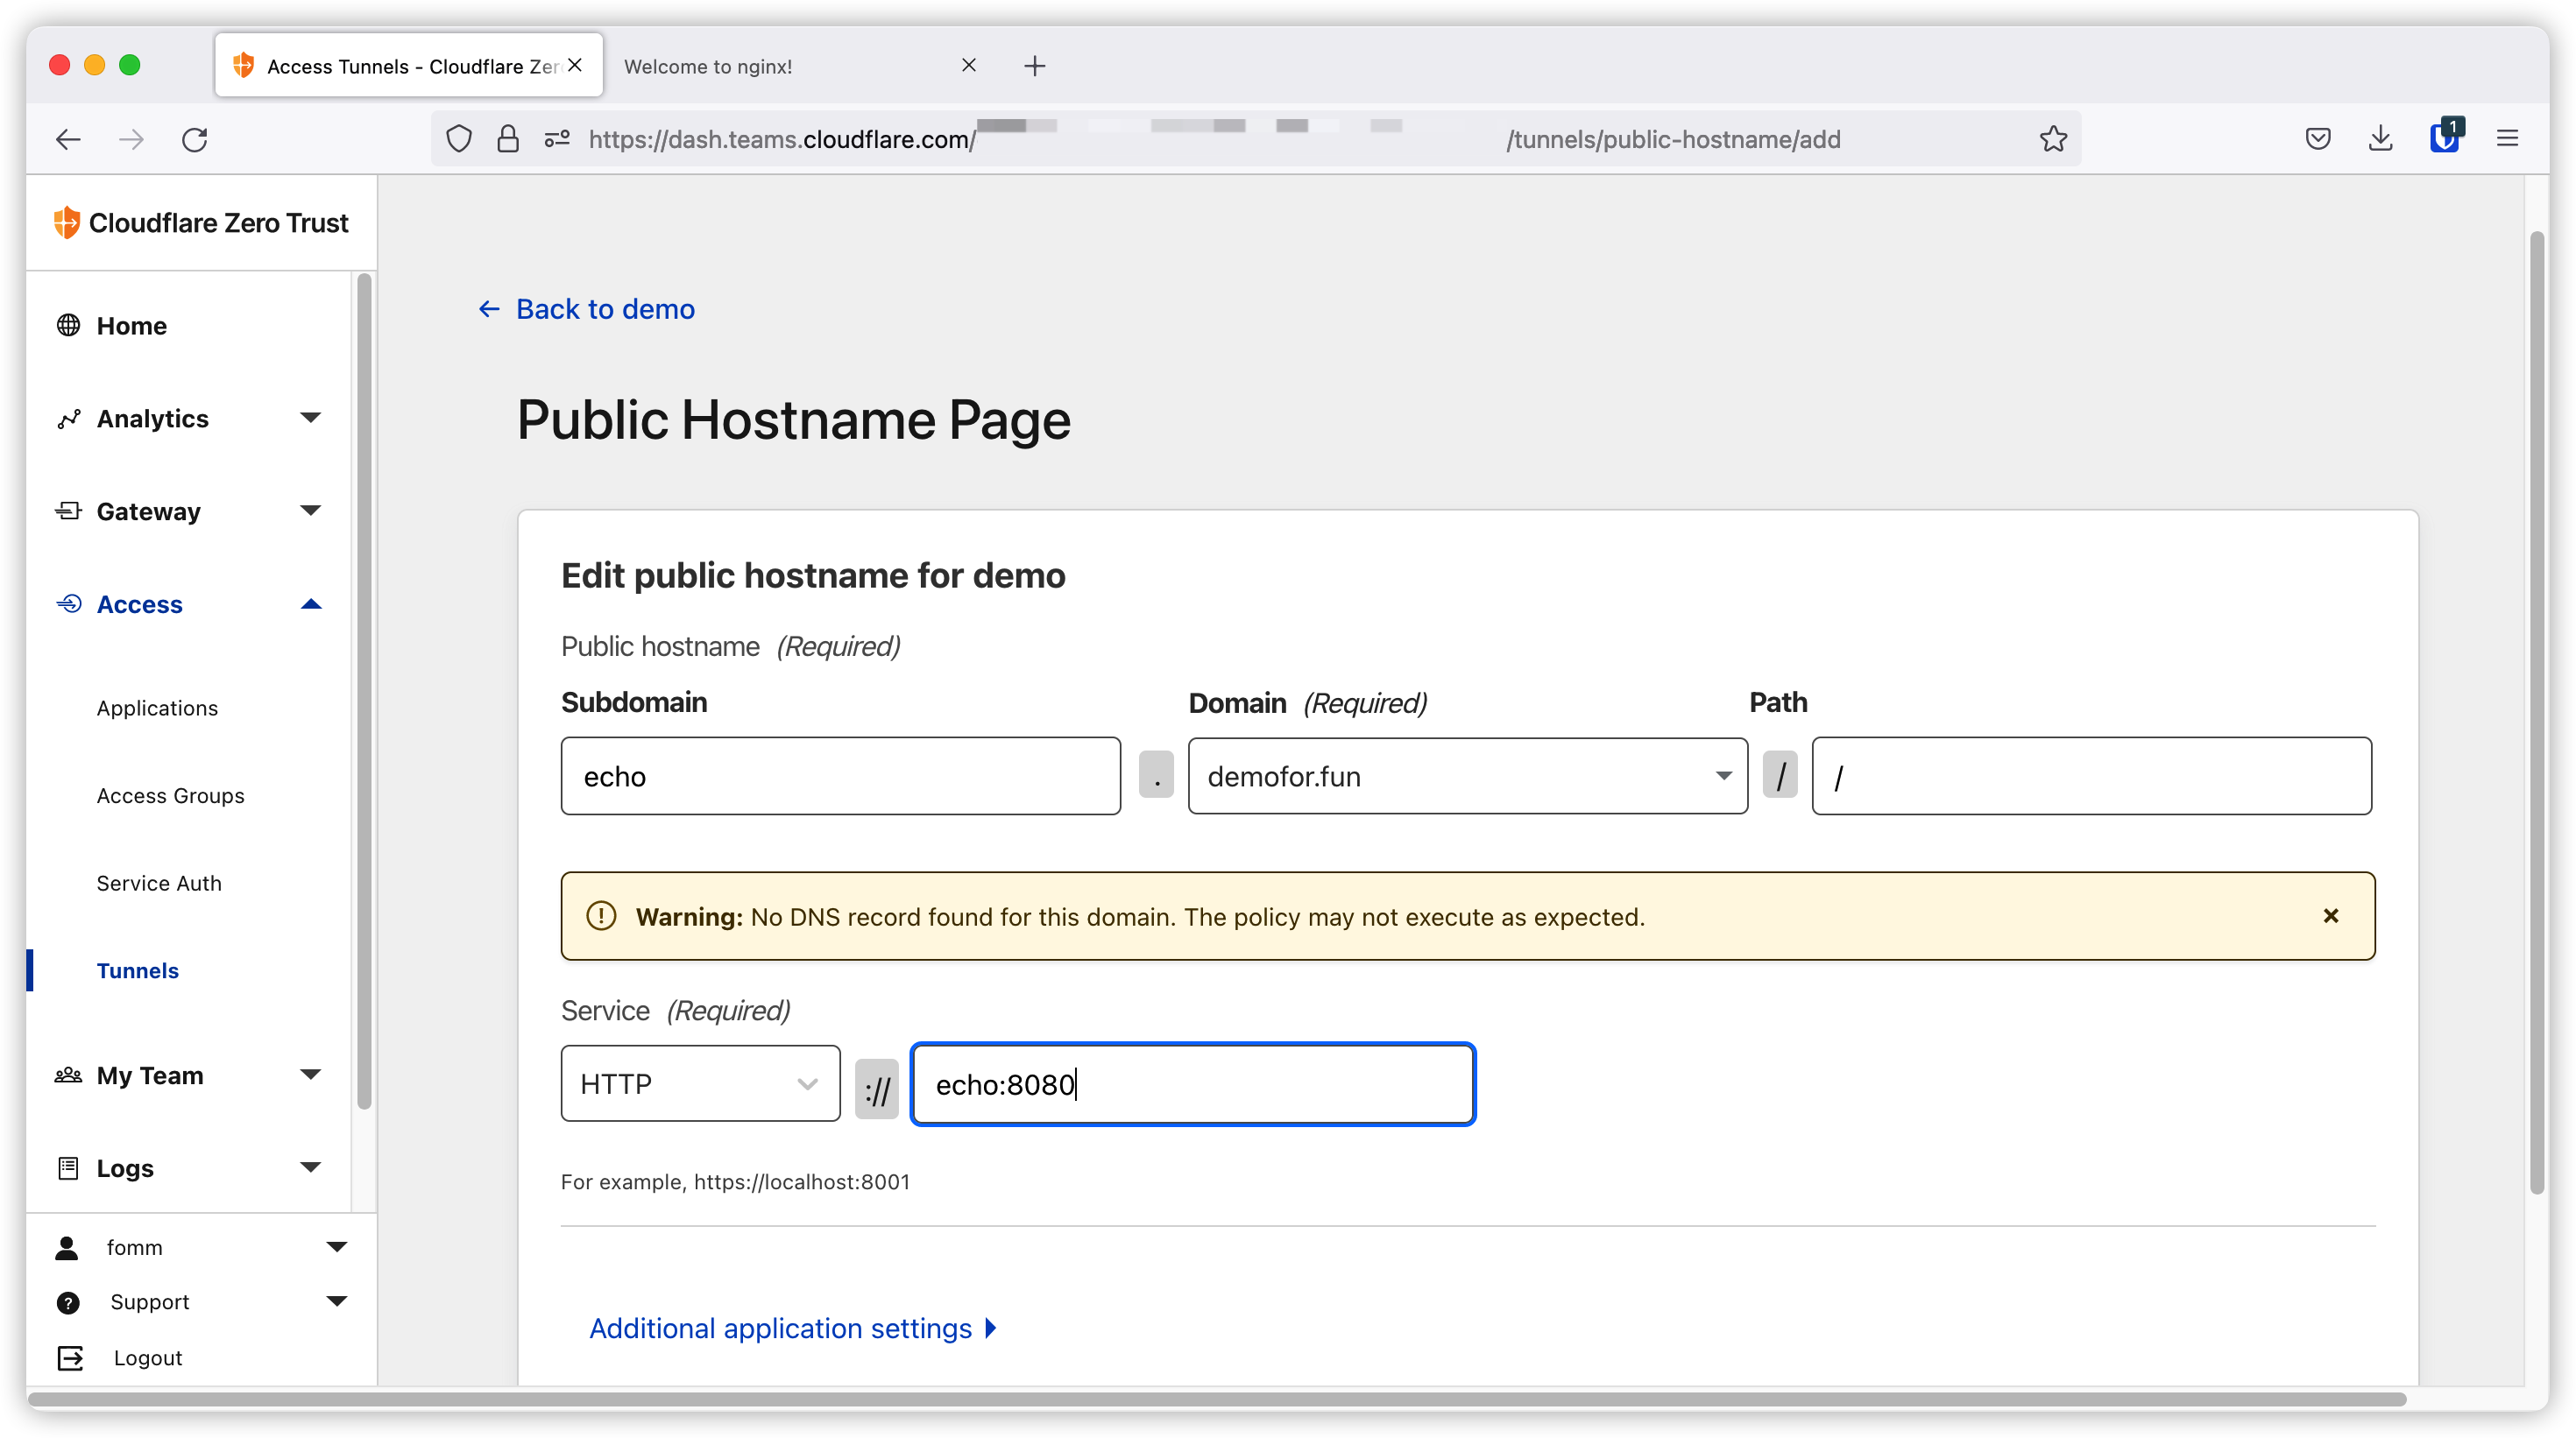Open the HTTP service type dropdown
The height and width of the screenshot is (1438, 2576).
pyautogui.click(x=700, y=1083)
